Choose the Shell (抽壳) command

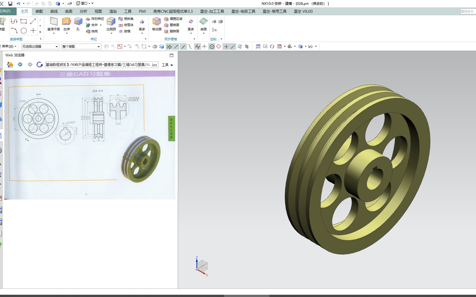pyautogui.click(x=92, y=31)
